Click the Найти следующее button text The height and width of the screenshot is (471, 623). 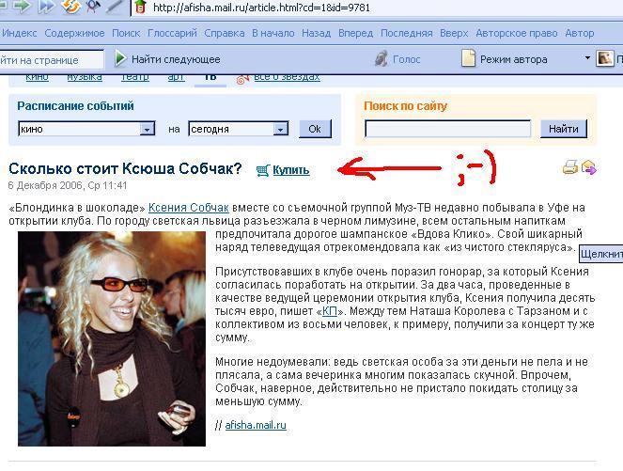176,59
